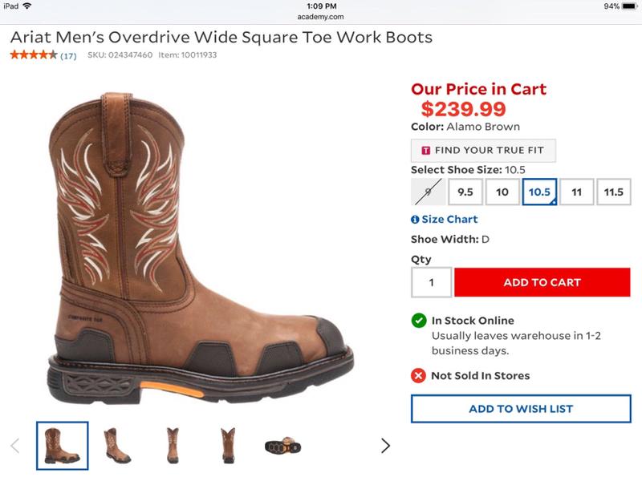Add the boots to cart

[540, 282]
